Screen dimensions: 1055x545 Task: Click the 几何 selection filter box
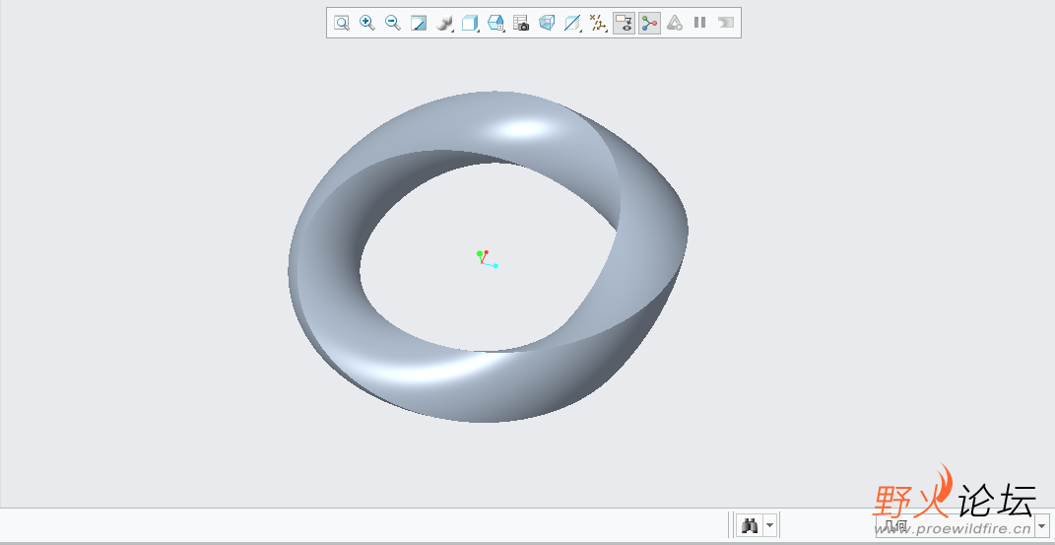coord(956,525)
